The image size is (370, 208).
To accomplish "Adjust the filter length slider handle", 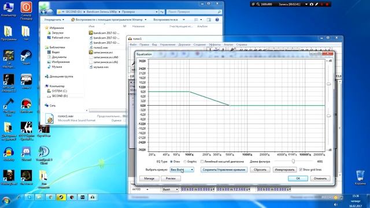I will [293, 161].
